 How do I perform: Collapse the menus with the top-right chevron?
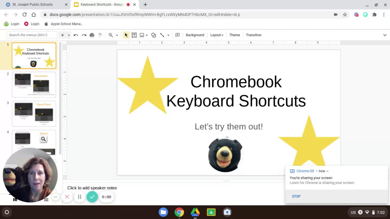coord(385,35)
